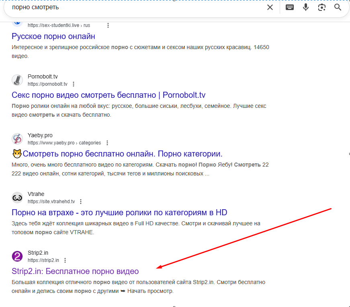The image size is (350, 307).
Task: Open the on-screen keyboard input tool
Action: click(x=290, y=8)
